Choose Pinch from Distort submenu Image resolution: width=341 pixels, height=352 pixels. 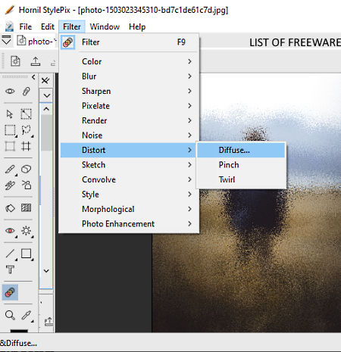coord(241,165)
